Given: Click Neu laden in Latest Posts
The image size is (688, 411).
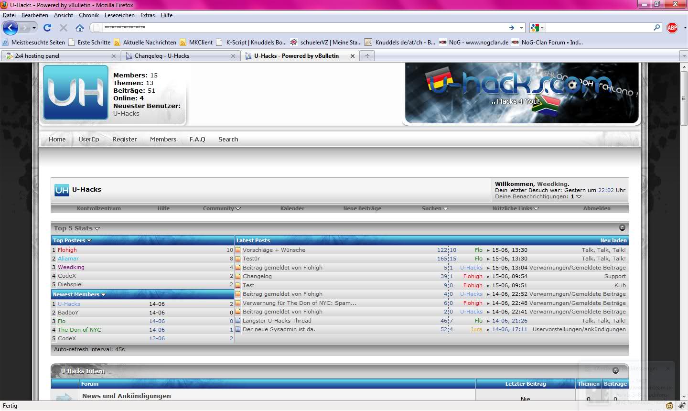Looking at the screenshot, I should pyautogui.click(x=613, y=240).
